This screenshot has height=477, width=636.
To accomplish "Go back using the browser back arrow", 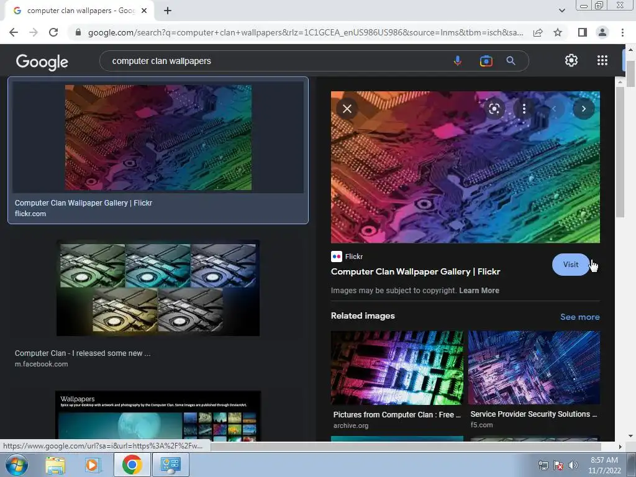I will point(14,32).
